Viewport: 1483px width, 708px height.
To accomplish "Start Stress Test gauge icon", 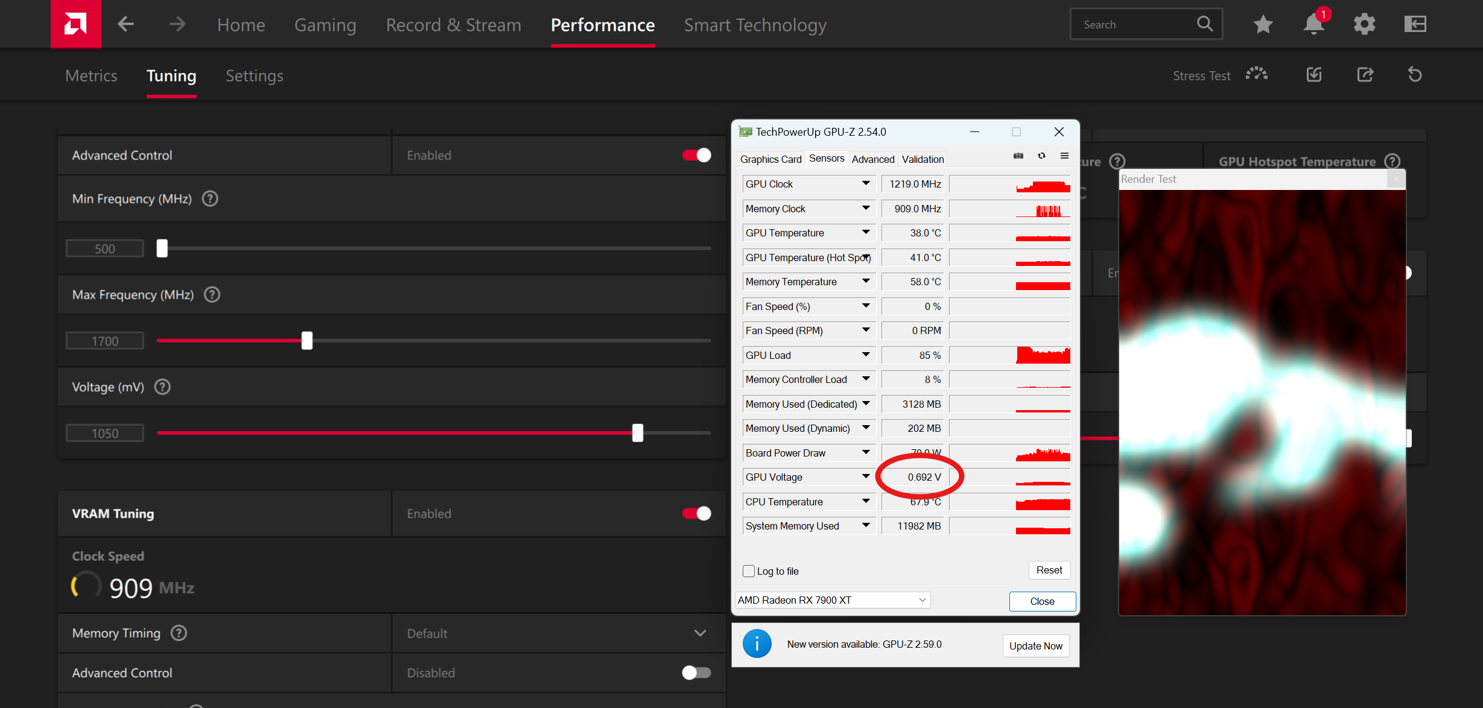I will pyautogui.click(x=1257, y=75).
